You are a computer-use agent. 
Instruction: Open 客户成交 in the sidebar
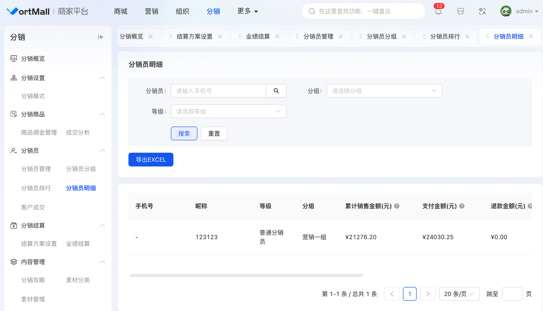pyautogui.click(x=33, y=207)
